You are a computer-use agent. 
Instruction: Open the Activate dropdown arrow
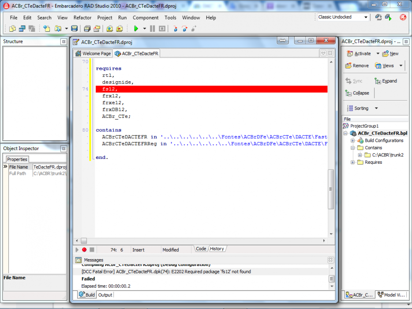378,54
